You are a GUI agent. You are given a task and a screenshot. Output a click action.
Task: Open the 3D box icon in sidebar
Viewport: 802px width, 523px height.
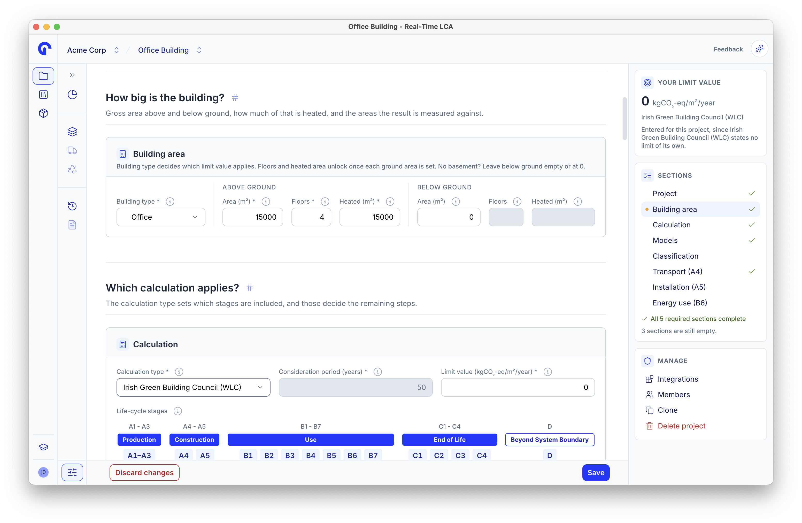click(x=43, y=113)
